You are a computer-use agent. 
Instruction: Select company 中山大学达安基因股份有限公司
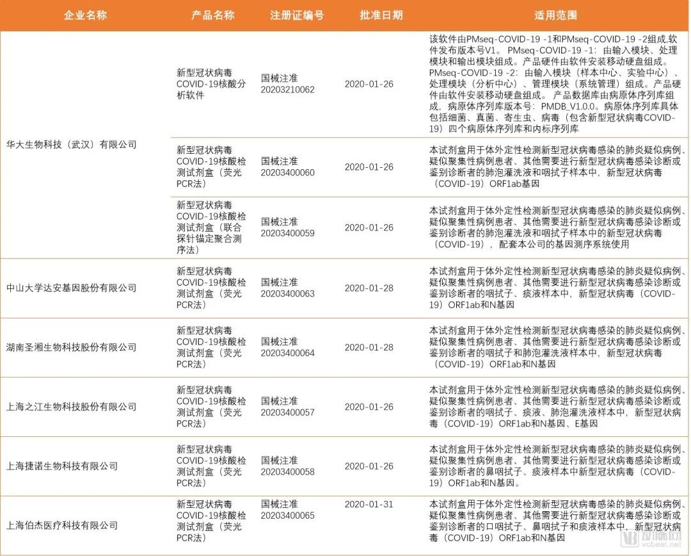click(72, 288)
